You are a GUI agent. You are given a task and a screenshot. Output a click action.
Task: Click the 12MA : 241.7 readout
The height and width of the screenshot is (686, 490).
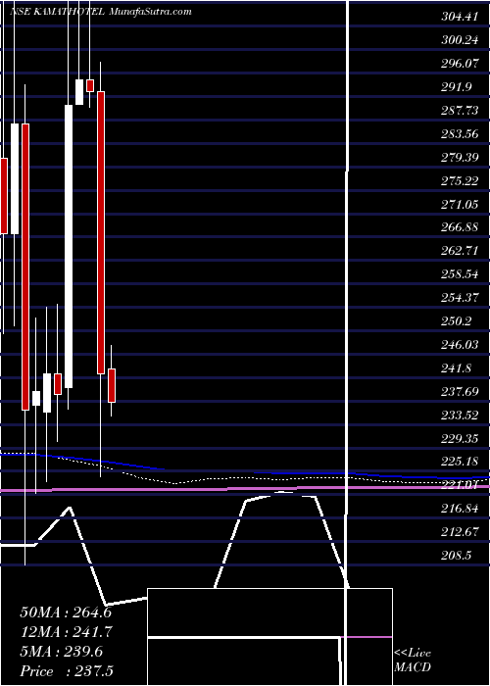(66, 632)
